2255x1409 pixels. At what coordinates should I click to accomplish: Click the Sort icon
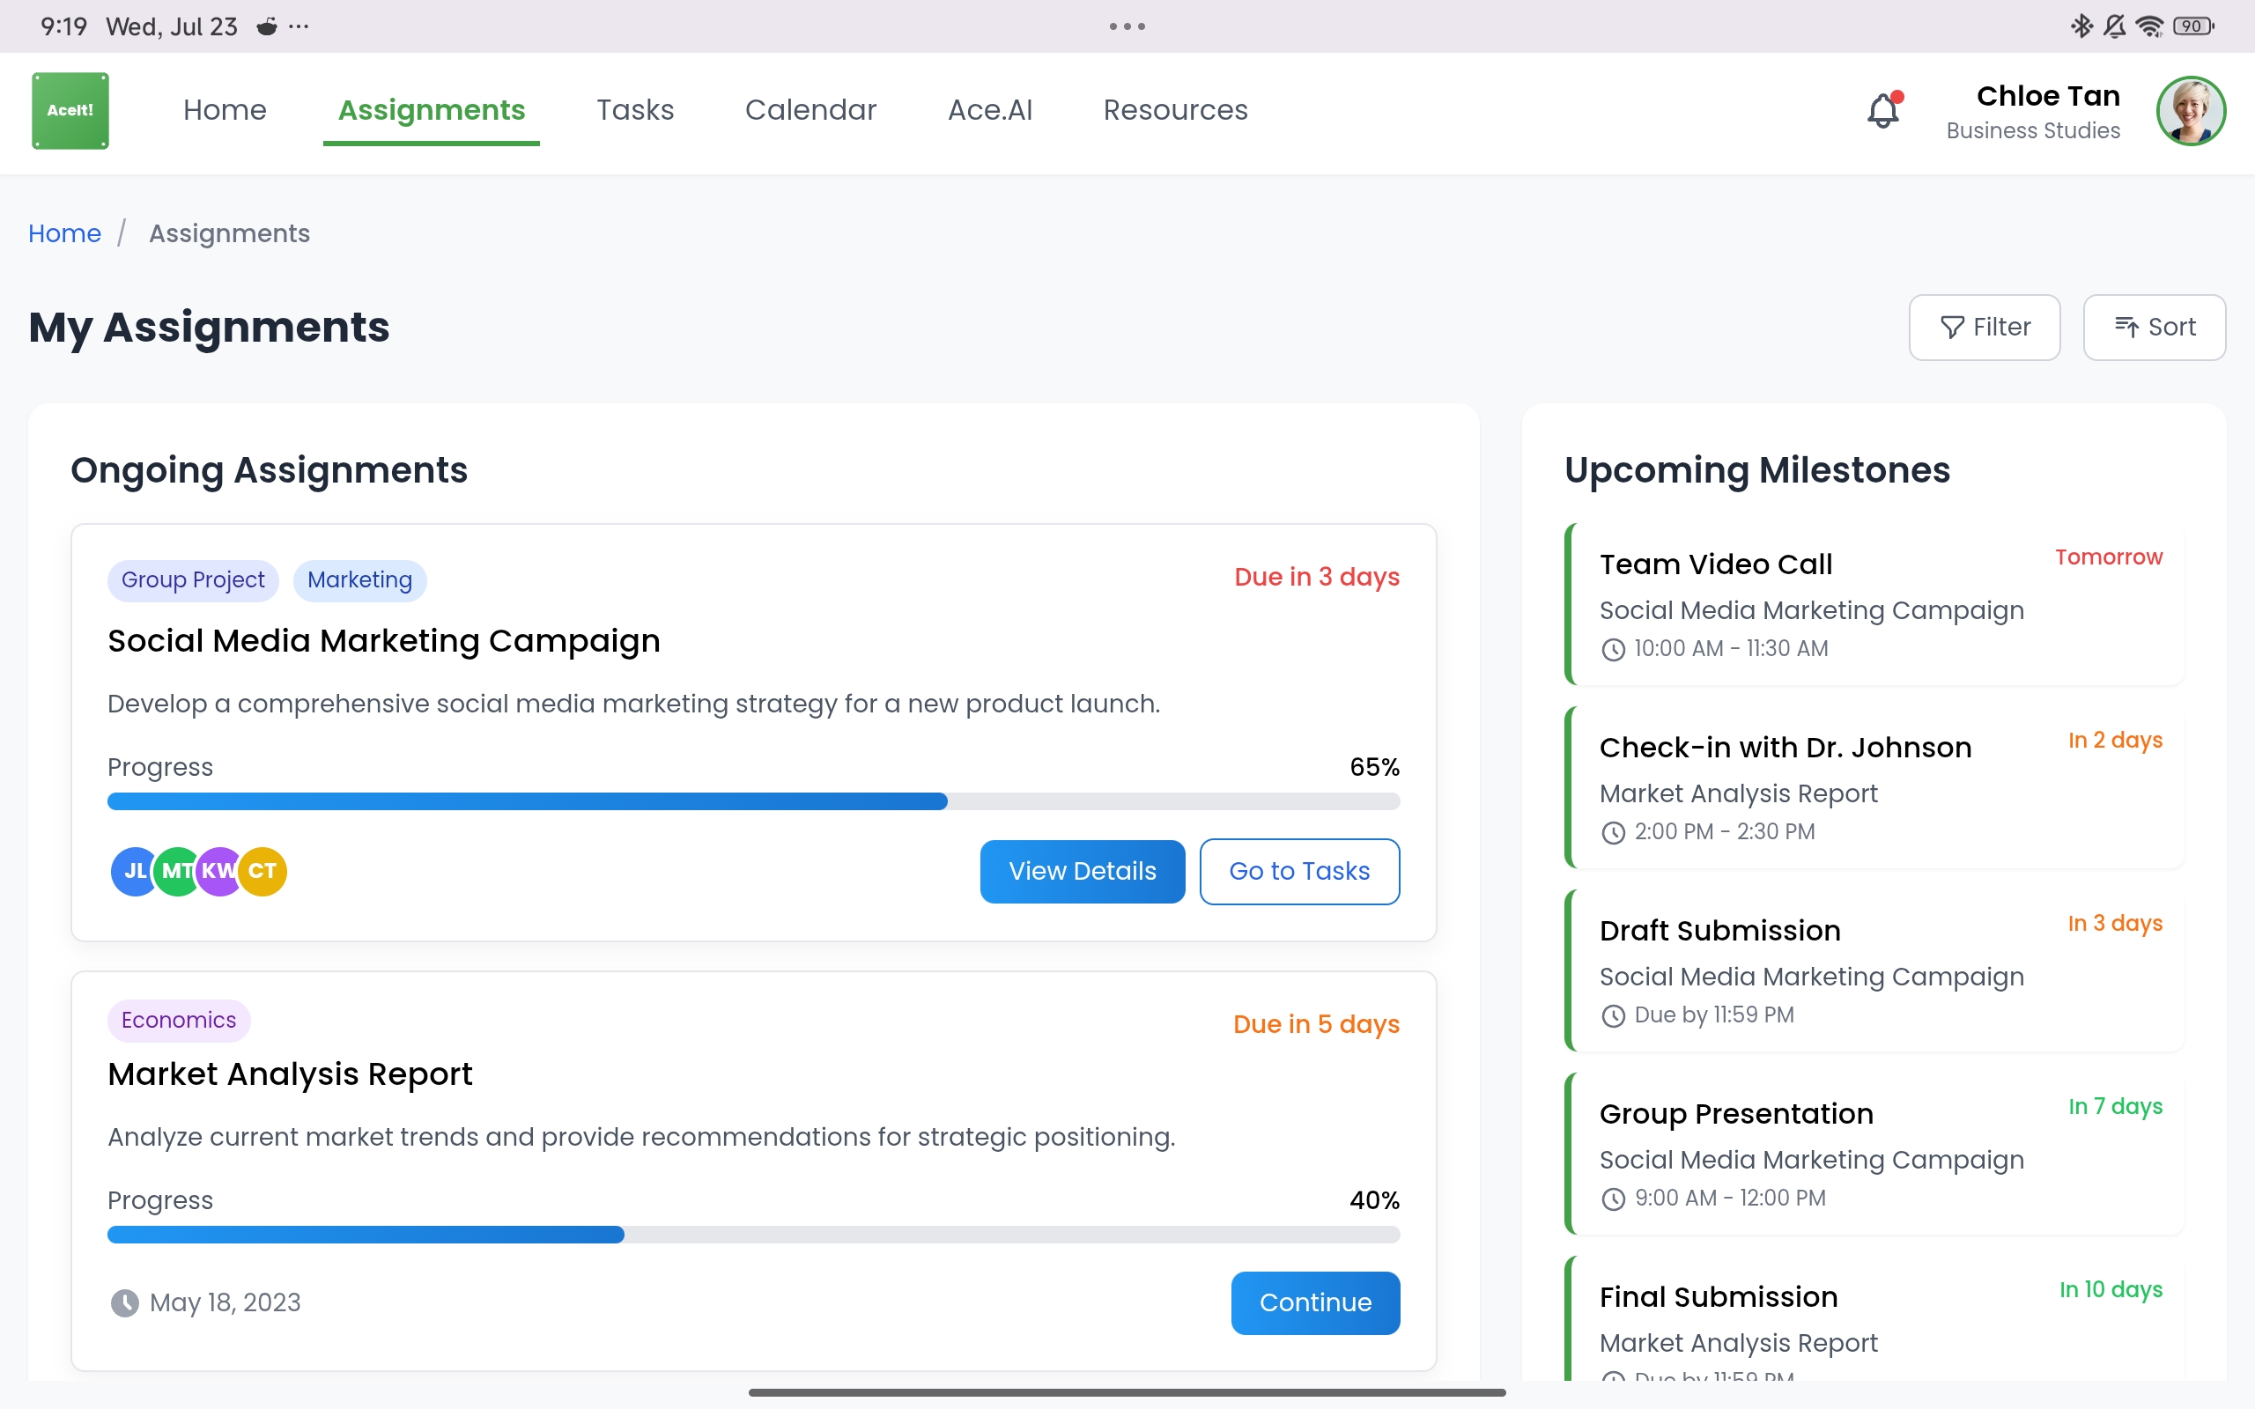[x=2127, y=327]
